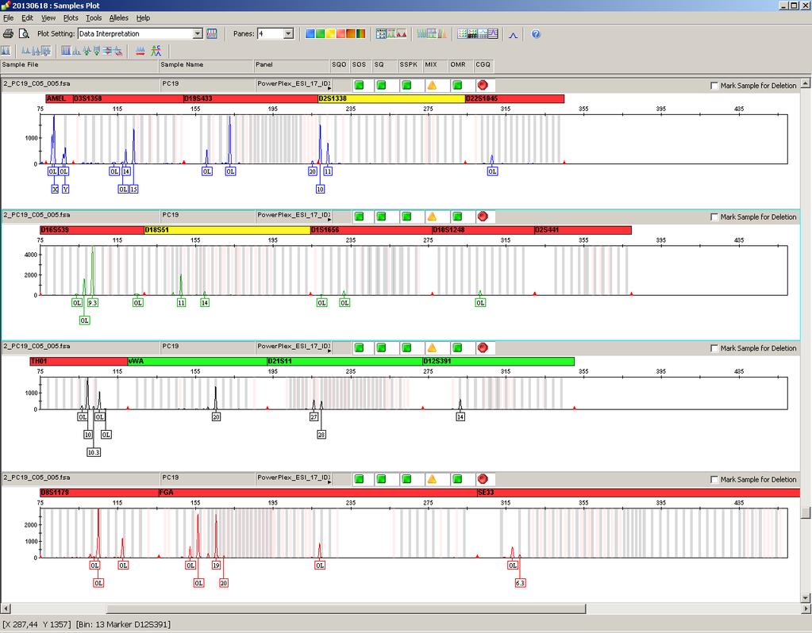Viewport: 812px width, 633px height.
Task: Toggle the blue dye display
Action: pos(310,33)
